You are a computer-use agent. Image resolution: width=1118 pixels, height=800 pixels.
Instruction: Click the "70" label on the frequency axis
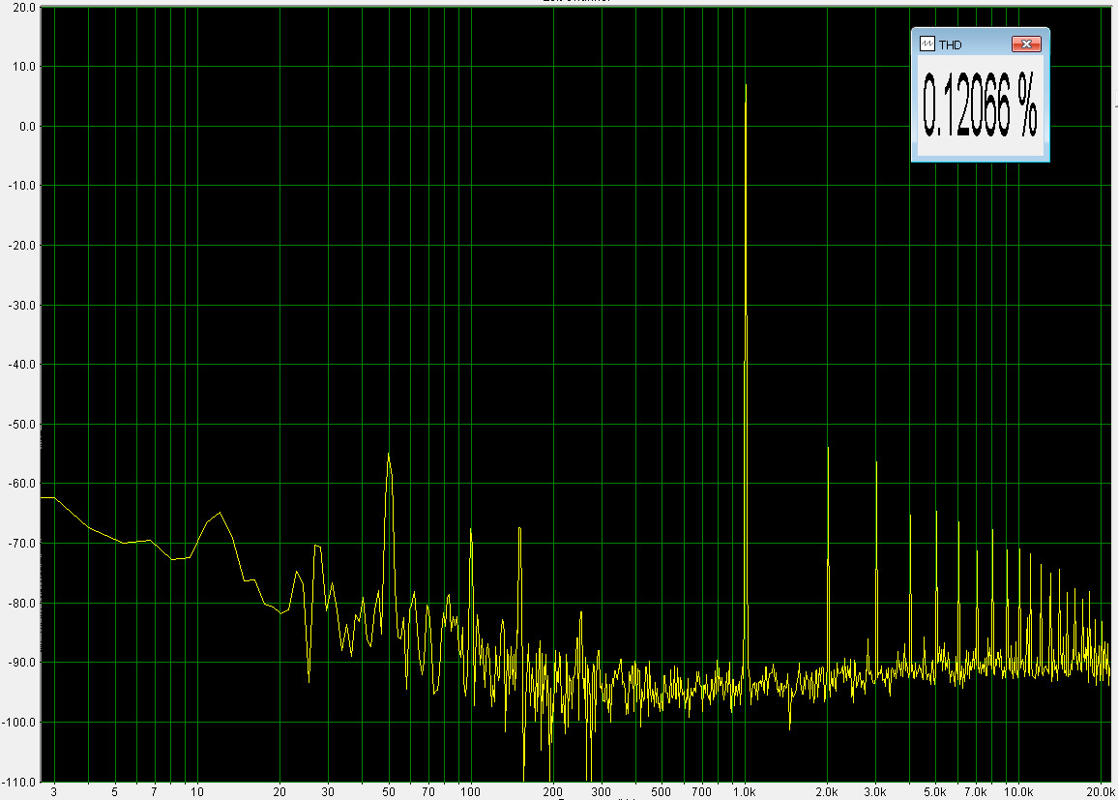point(428,791)
